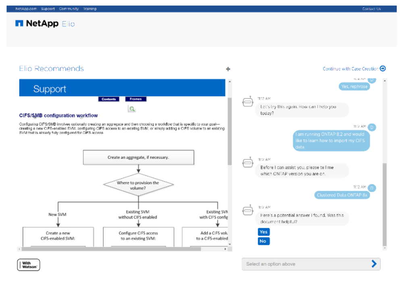Answer Yes to document helpful question
Image resolution: width=403 pixels, height=288 pixels.
pos(264,232)
